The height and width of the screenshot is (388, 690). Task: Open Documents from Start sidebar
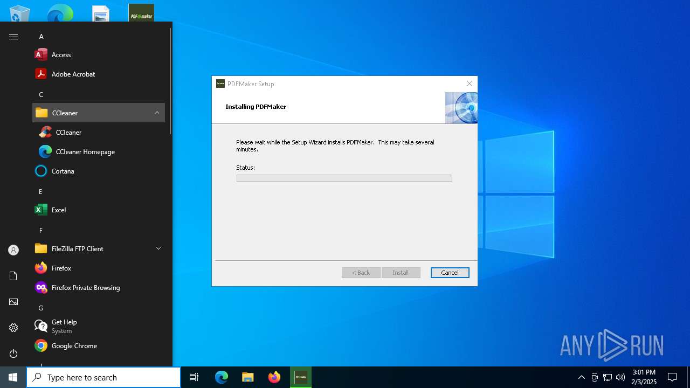(13, 276)
